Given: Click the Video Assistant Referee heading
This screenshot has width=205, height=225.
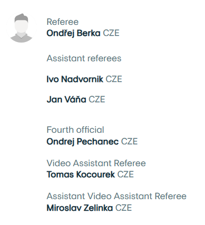Looking at the screenshot, I should pyautogui.click(x=96, y=163).
